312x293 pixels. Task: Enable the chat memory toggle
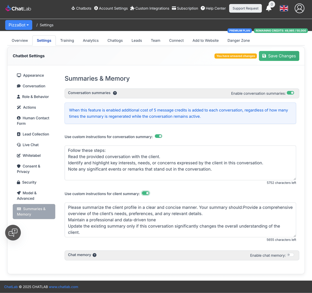pos(290,255)
